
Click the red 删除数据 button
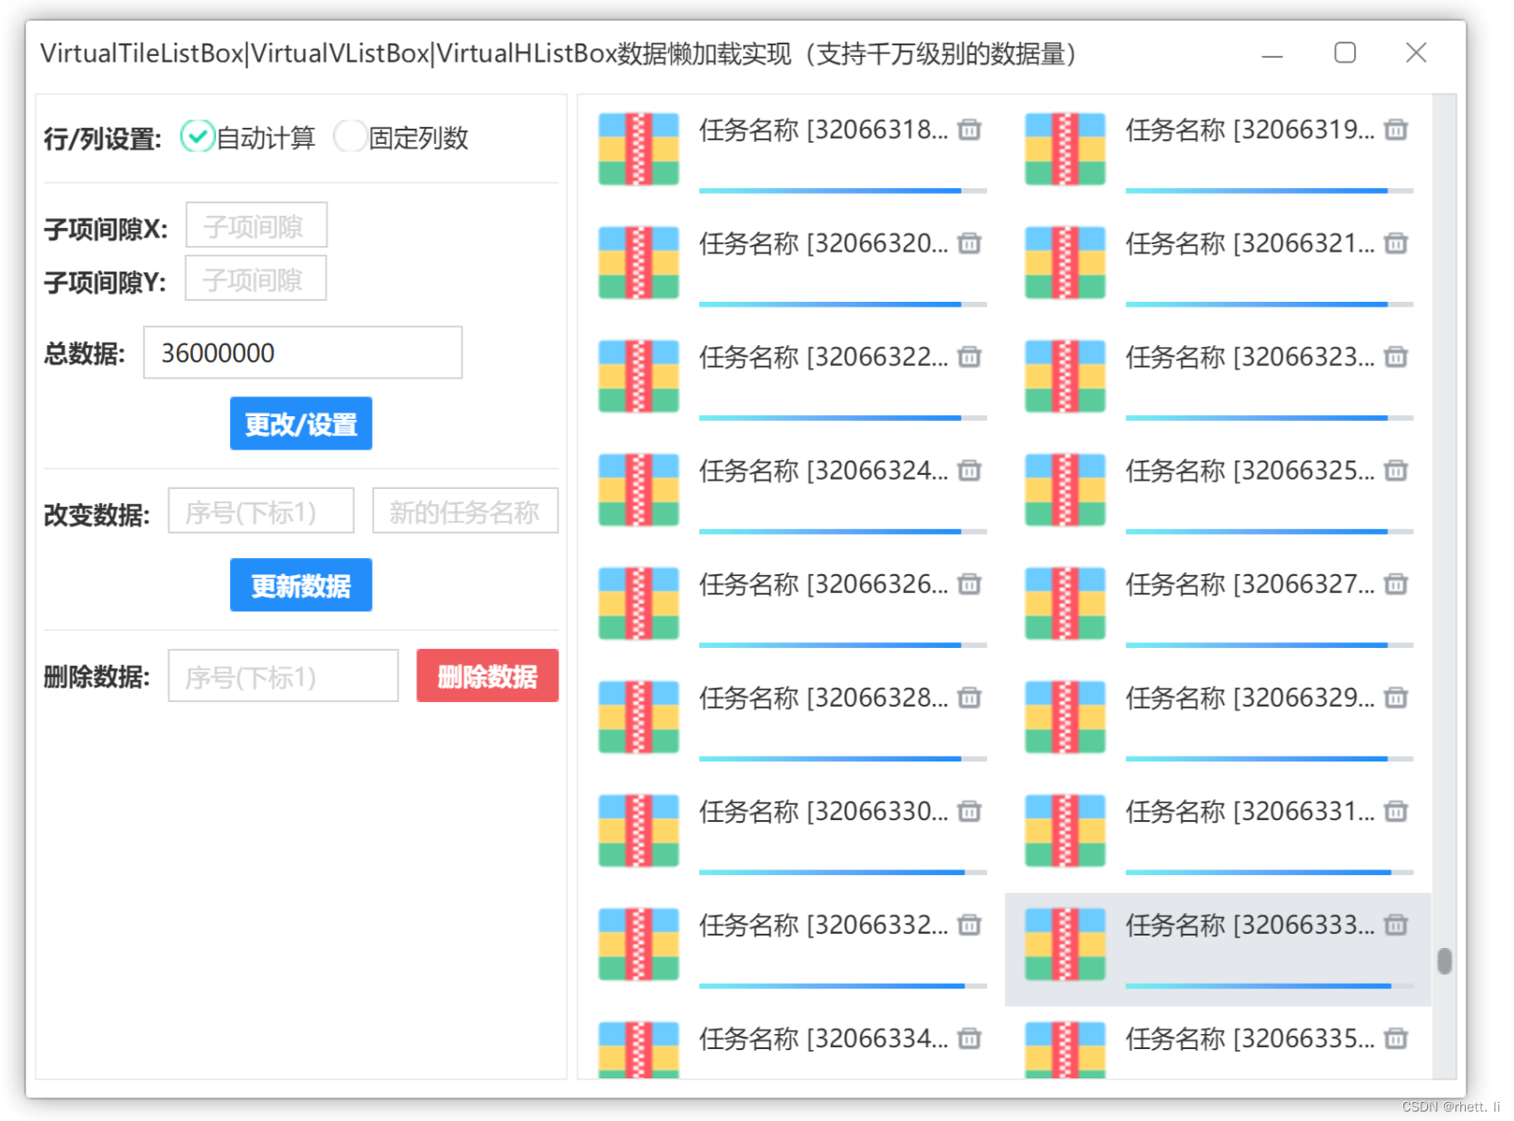[x=487, y=675]
